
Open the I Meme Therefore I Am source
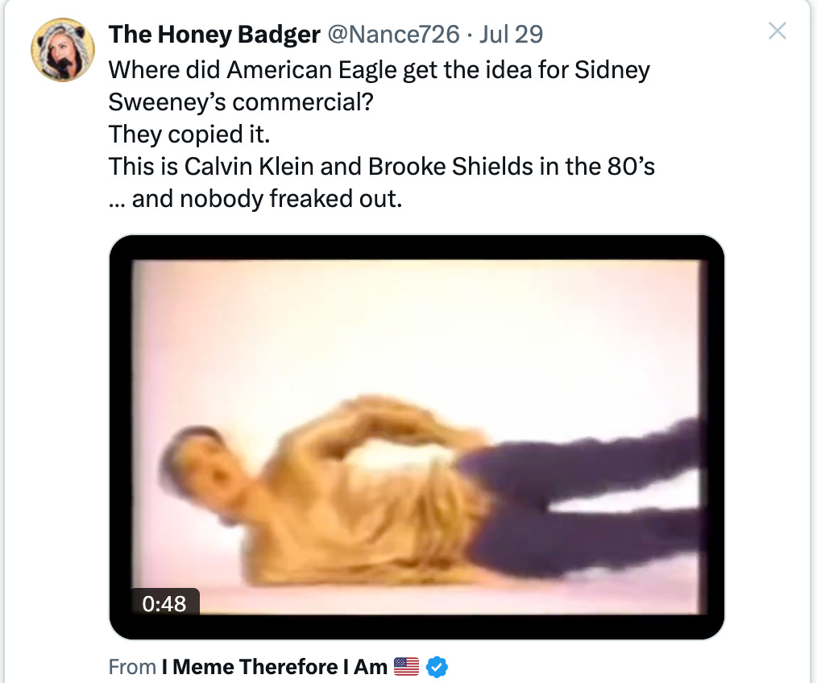(x=275, y=667)
